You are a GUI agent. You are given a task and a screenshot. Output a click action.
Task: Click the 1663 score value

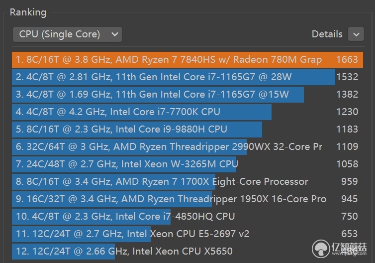347,59
